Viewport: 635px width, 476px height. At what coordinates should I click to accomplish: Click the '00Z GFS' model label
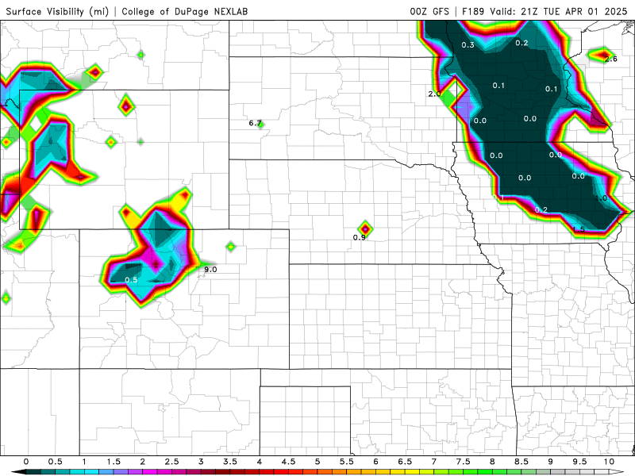pyautogui.click(x=429, y=11)
